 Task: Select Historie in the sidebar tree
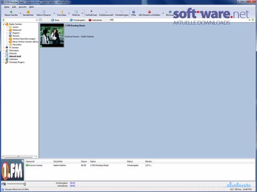pos(13,53)
